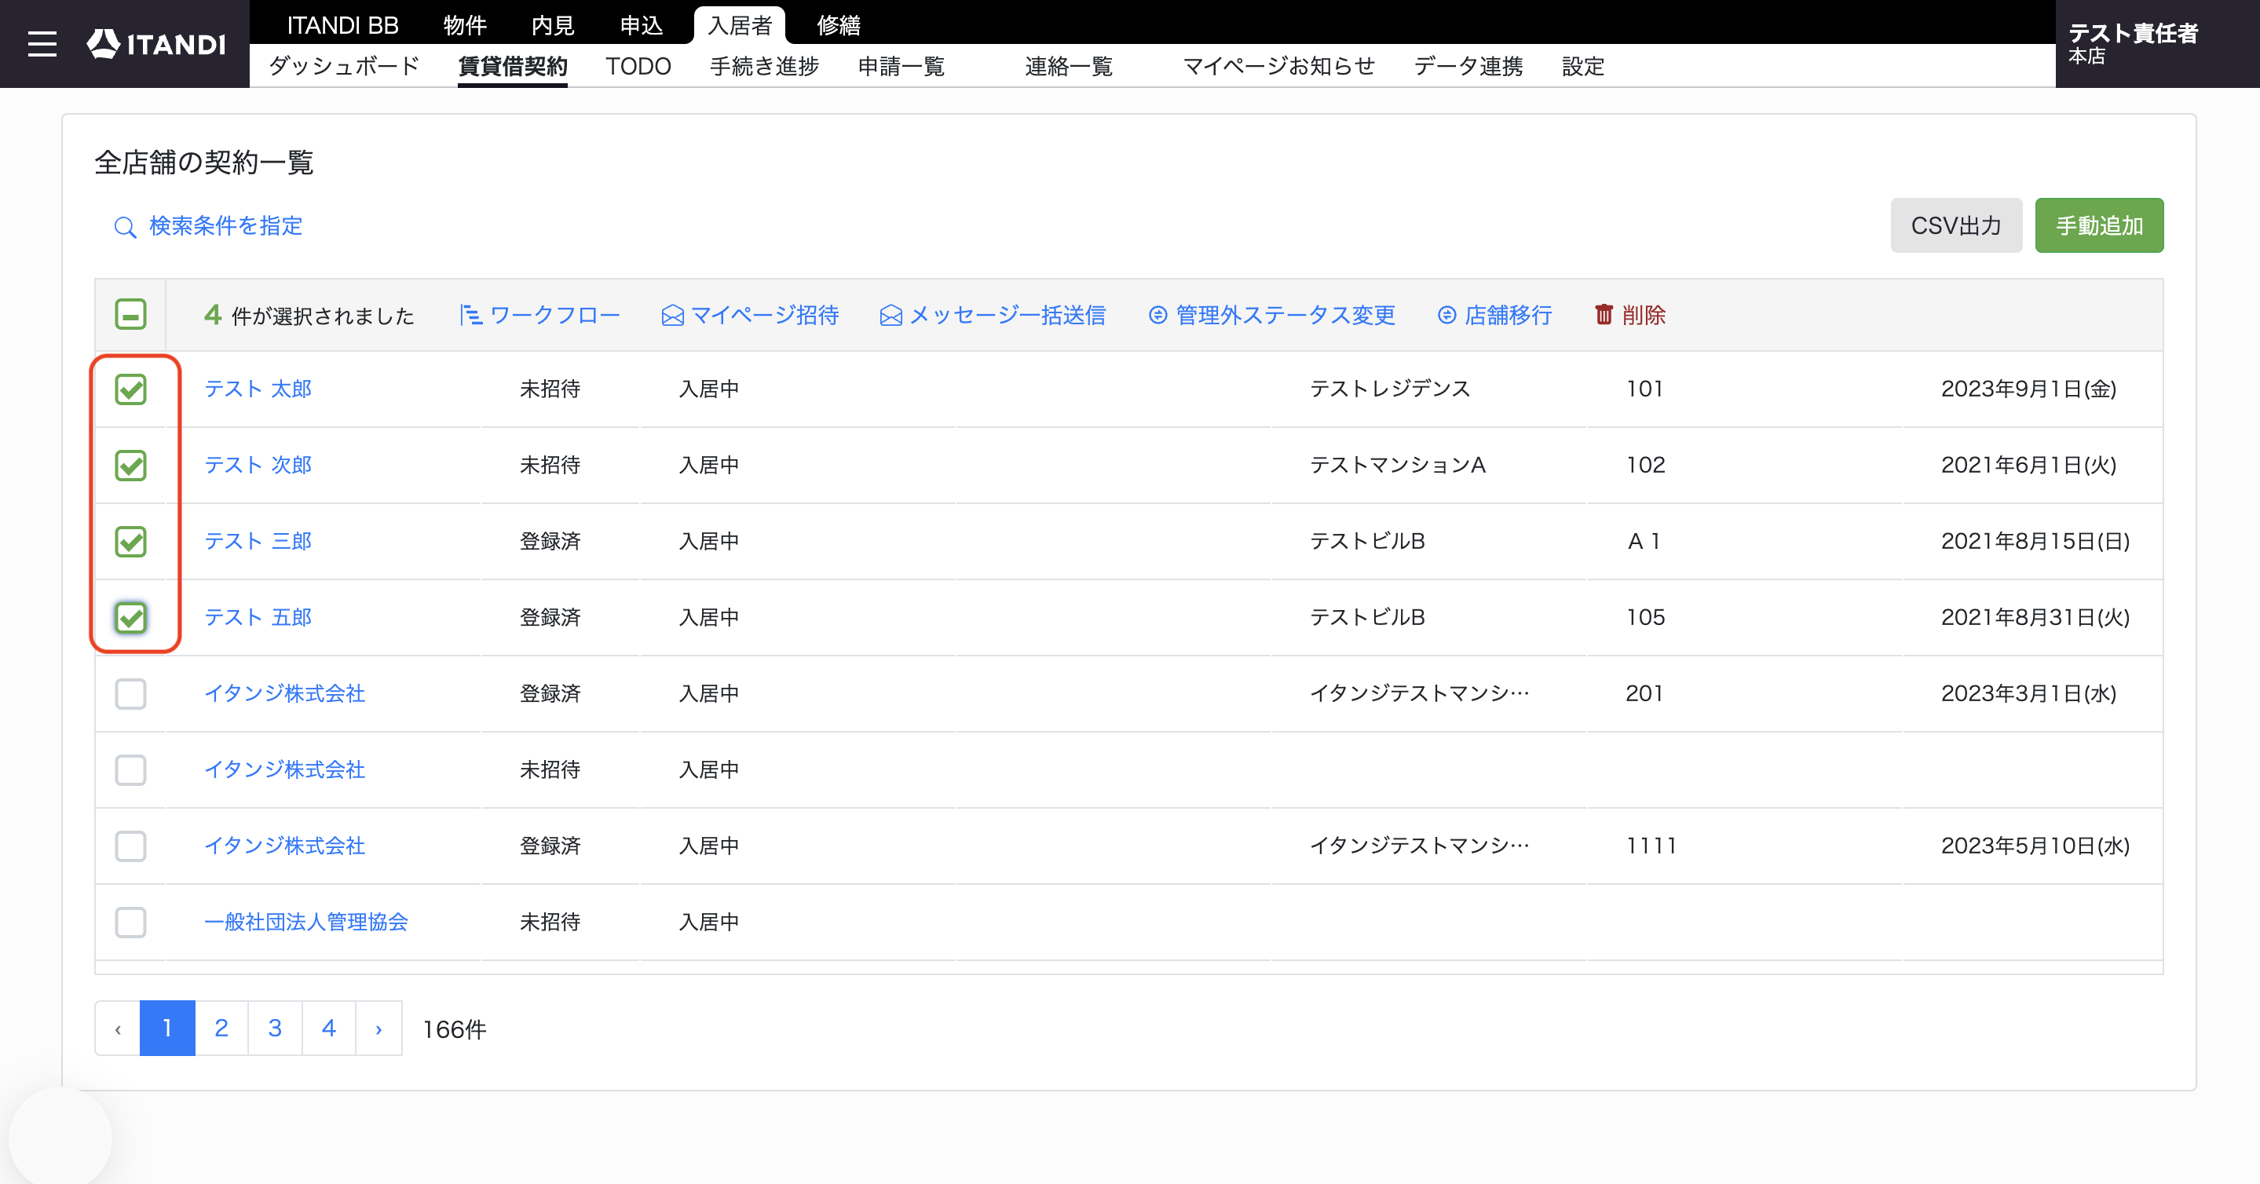
Task: Open ダッシュボード submenu item
Action: (344, 66)
